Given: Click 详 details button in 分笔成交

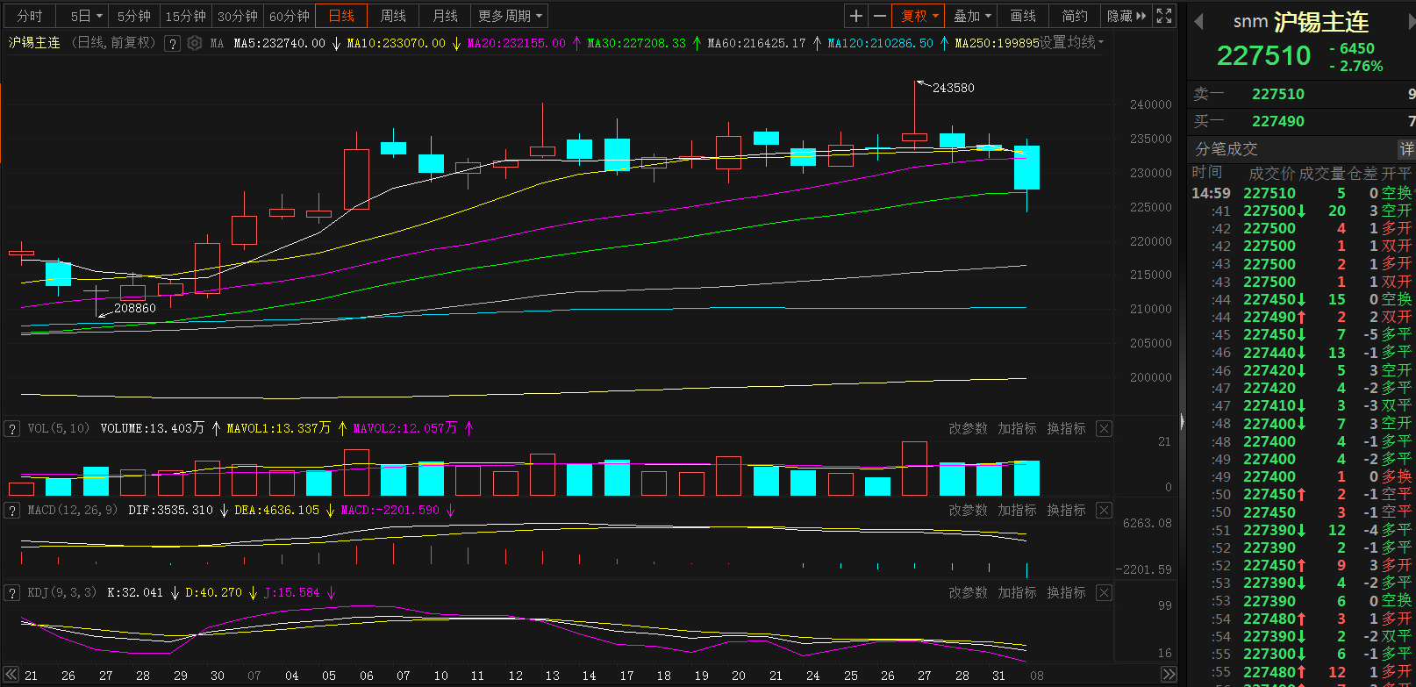Looking at the screenshot, I should pos(1406,149).
